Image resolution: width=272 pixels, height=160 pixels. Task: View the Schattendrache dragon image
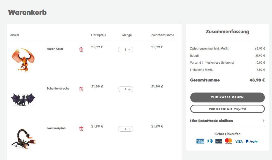tap(23, 99)
